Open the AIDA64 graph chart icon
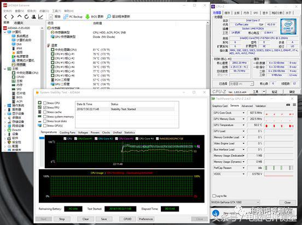The height and width of the screenshot is (225, 302). coord(40,17)
